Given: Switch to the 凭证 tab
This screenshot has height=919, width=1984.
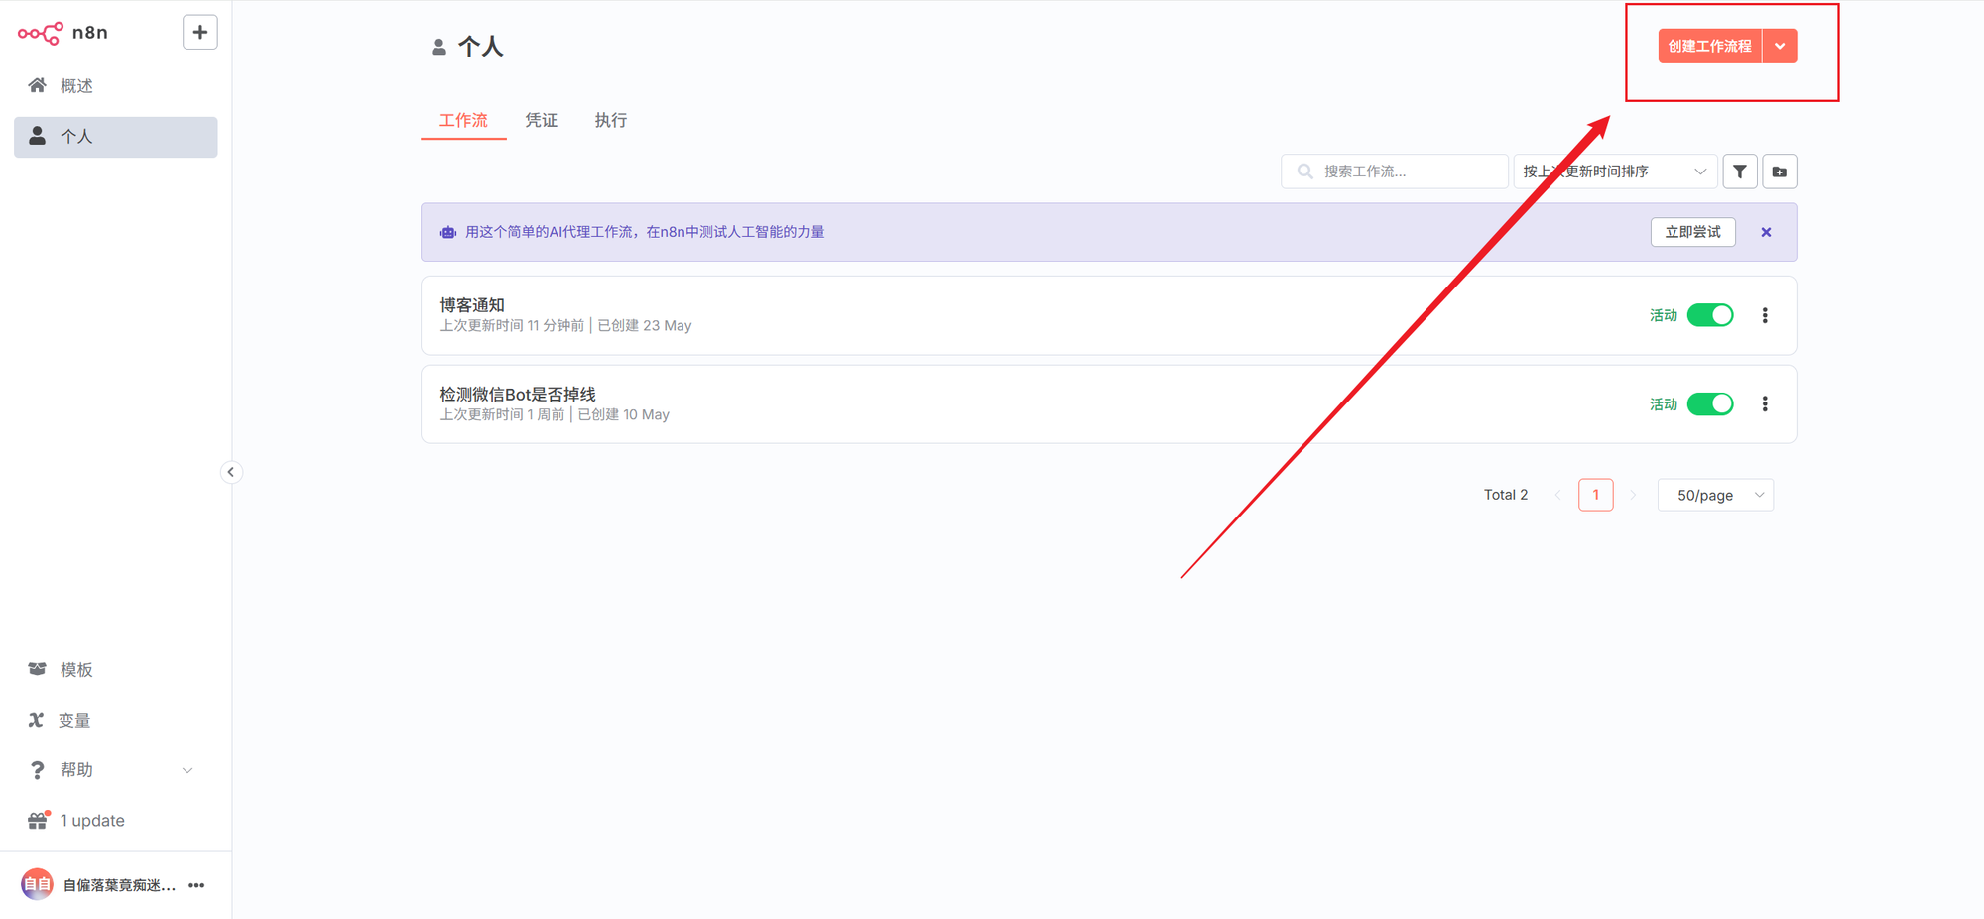Looking at the screenshot, I should [x=541, y=120].
